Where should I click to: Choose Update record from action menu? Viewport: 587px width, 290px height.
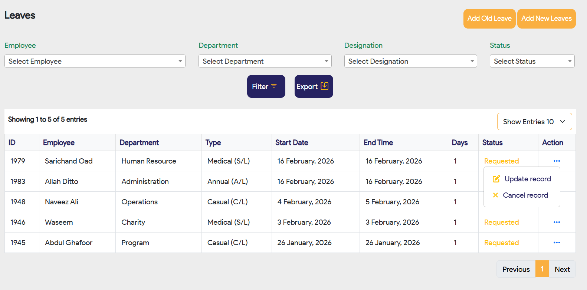[527, 179]
